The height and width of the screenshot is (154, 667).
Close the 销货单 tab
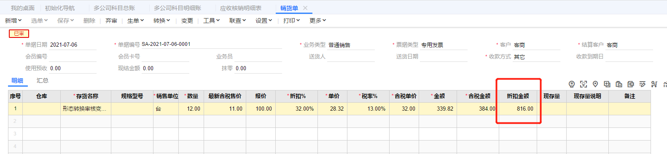305,8
